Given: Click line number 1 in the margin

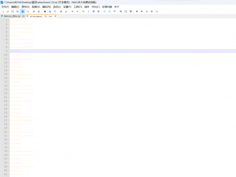Looking at the screenshot, I should [7, 20].
